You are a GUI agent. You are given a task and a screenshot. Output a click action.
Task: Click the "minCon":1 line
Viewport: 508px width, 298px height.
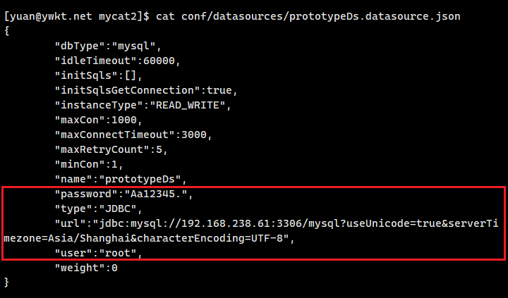[92, 164]
